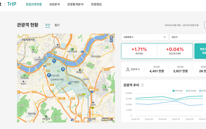The width and height of the screenshot is (206, 129).
Task: Click map marker number 2 near the river
Action: coord(54,61)
